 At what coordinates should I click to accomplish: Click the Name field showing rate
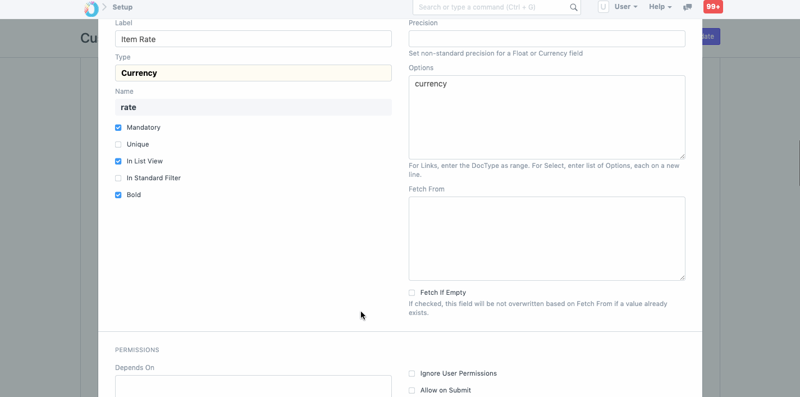(x=253, y=107)
